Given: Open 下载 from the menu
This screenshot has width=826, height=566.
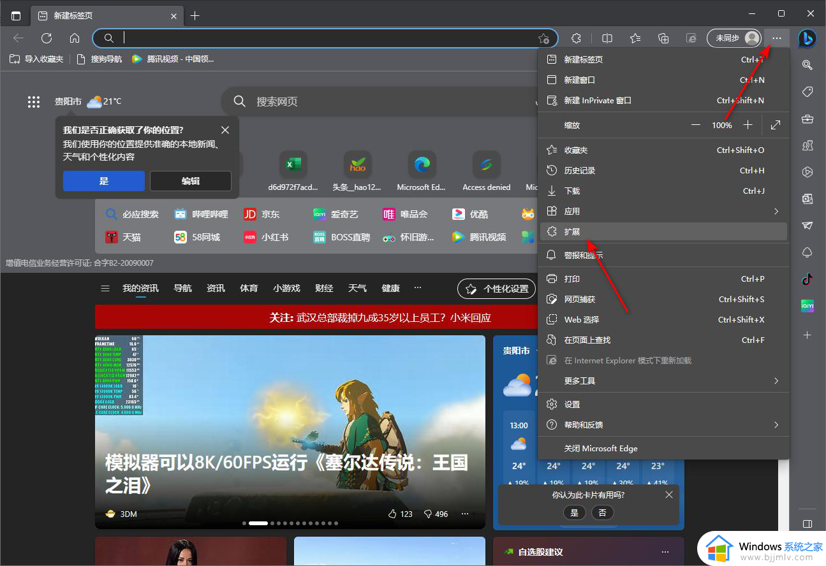Looking at the screenshot, I should click(663, 191).
